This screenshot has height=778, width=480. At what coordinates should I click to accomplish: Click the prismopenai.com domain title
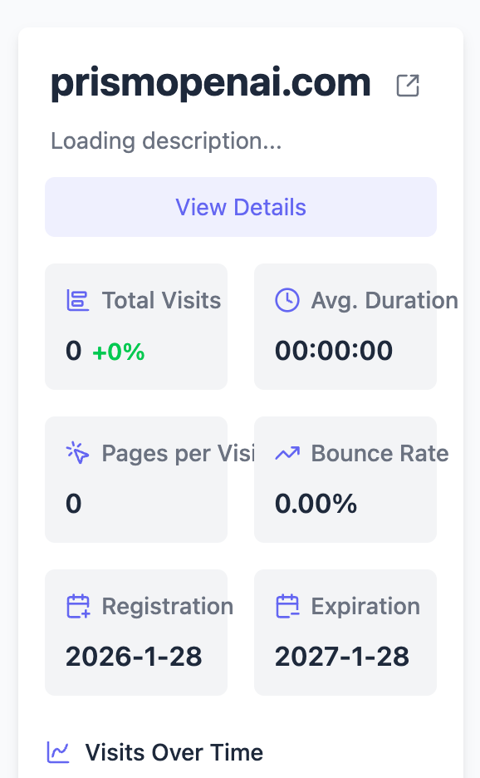pyautogui.click(x=211, y=83)
